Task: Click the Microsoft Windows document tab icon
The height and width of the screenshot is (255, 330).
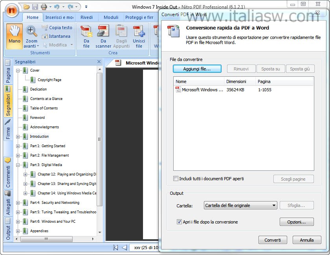Action: point(118,63)
